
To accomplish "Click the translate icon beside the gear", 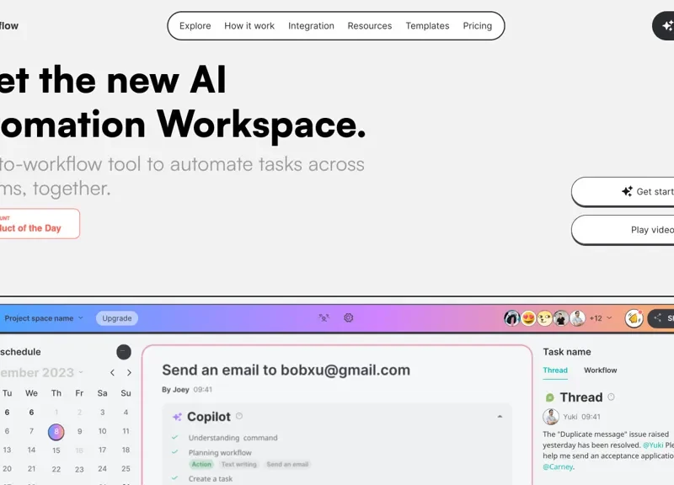I will click(324, 318).
